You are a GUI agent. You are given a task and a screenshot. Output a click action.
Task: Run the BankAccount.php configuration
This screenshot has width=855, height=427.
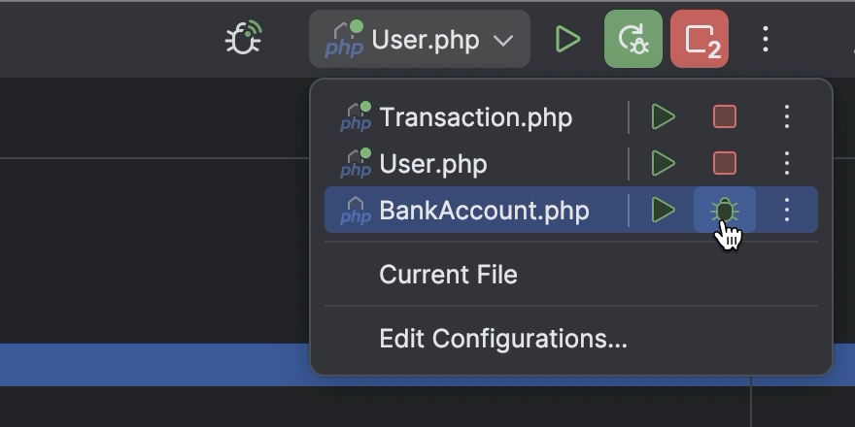pos(664,210)
